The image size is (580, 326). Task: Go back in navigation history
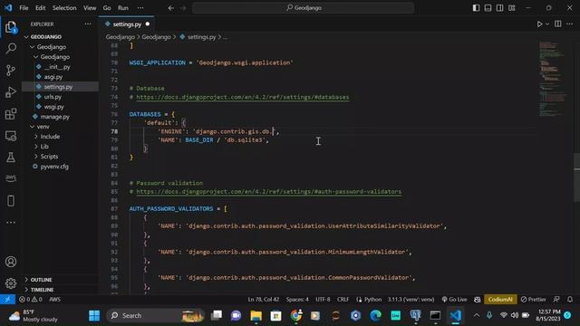tap(171, 8)
